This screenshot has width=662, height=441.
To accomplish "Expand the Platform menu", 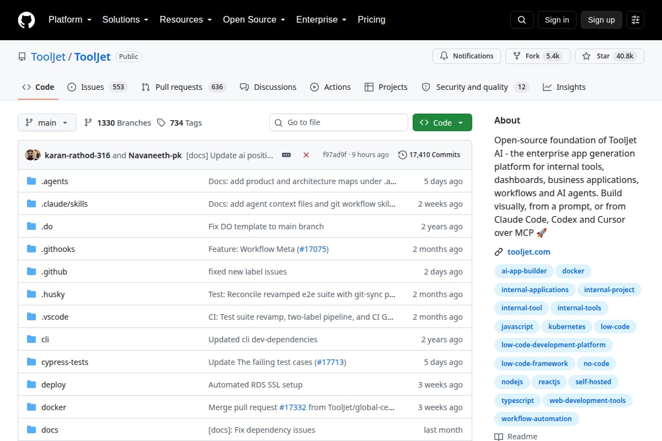I will click(x=70, y=20).
